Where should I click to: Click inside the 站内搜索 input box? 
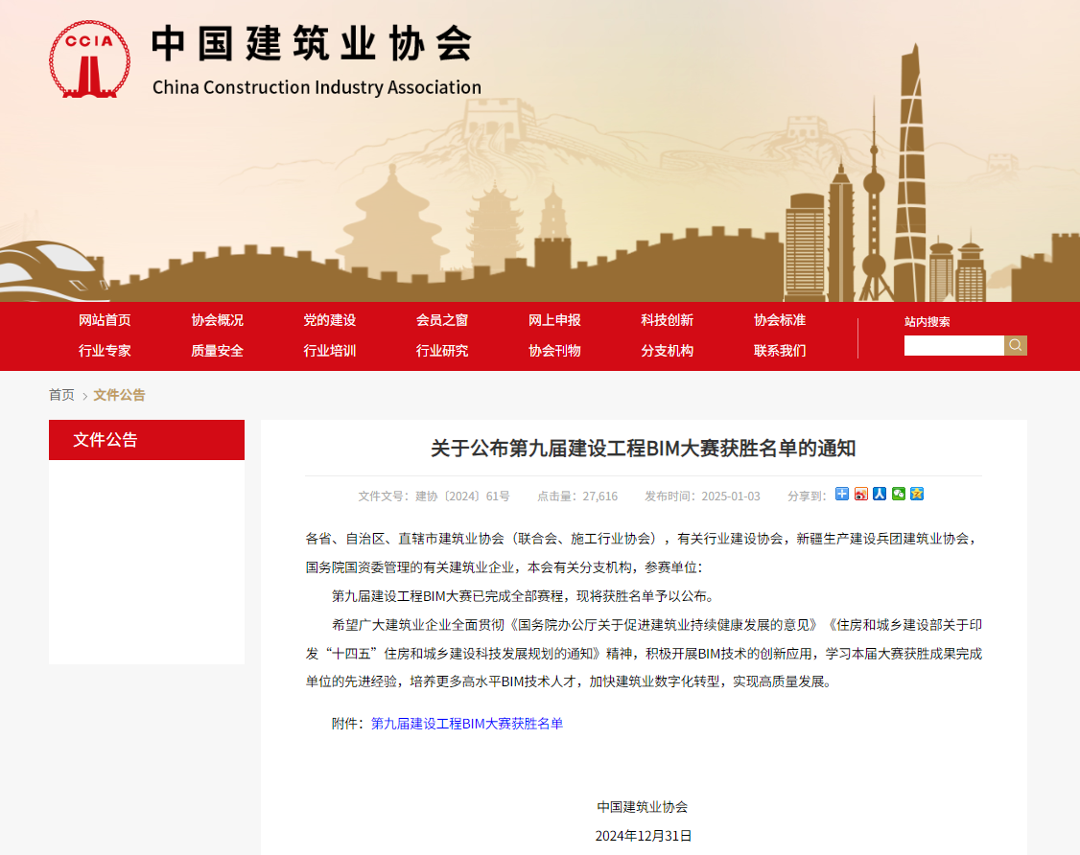click(953, 345)
